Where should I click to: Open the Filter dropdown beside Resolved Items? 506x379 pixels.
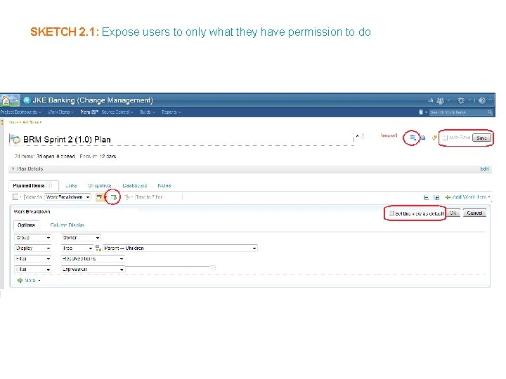(32, 258)
